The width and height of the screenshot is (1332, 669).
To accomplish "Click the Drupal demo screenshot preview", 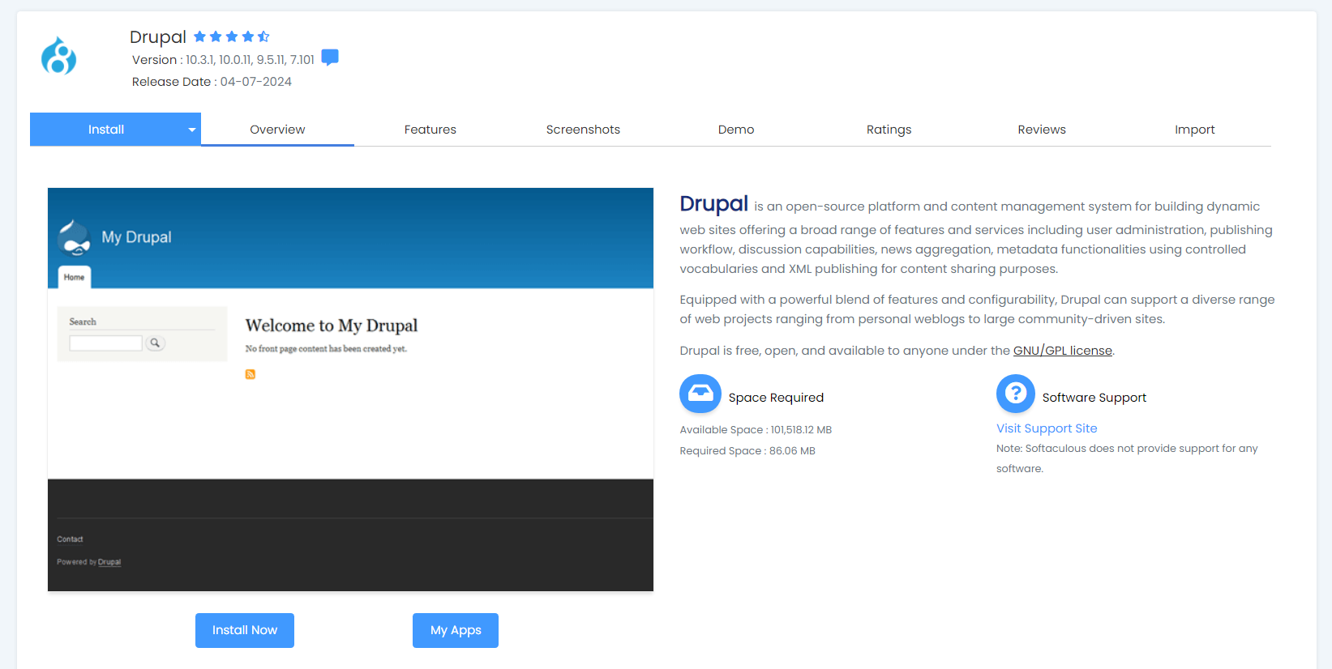I will pos(350,390).
